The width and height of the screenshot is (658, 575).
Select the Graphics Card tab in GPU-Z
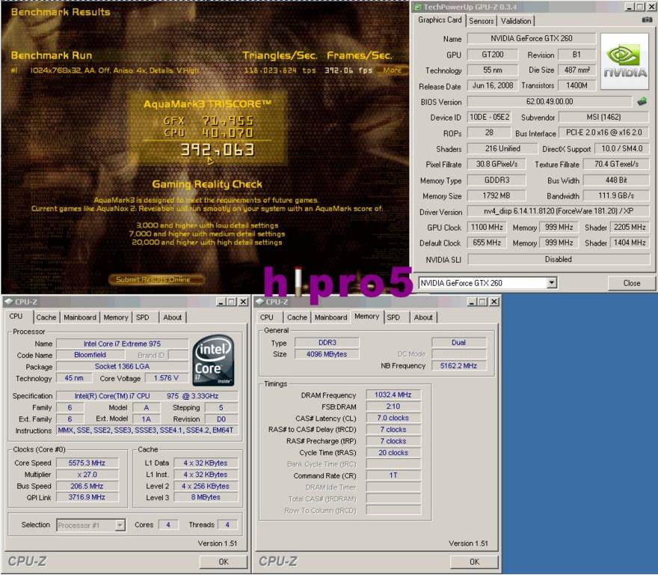(x=440, y=19)
